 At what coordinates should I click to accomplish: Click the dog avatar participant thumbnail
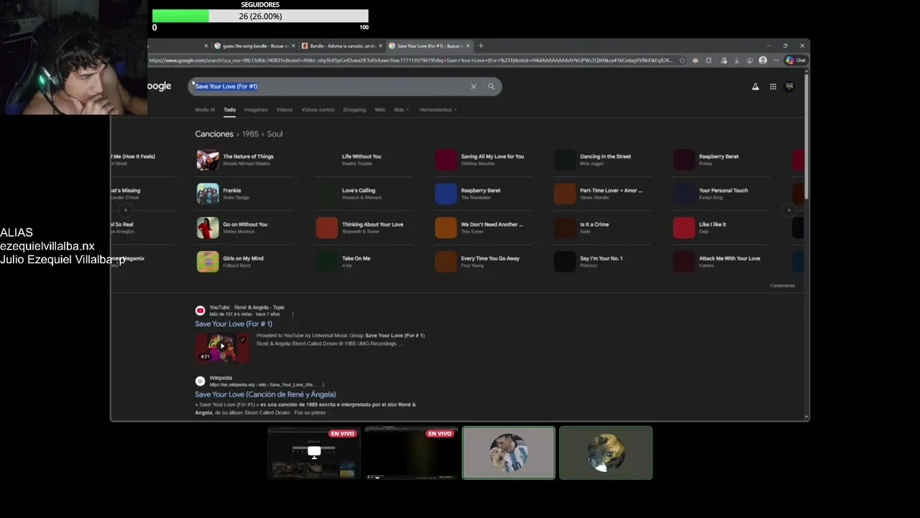(x=606, y=453)
